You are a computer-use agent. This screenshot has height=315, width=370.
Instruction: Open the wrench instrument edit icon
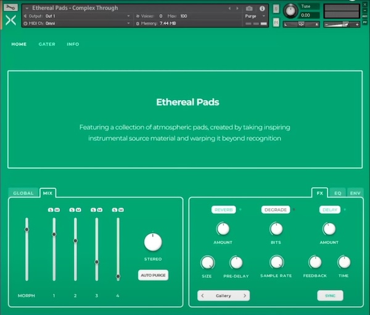point(10,7)
